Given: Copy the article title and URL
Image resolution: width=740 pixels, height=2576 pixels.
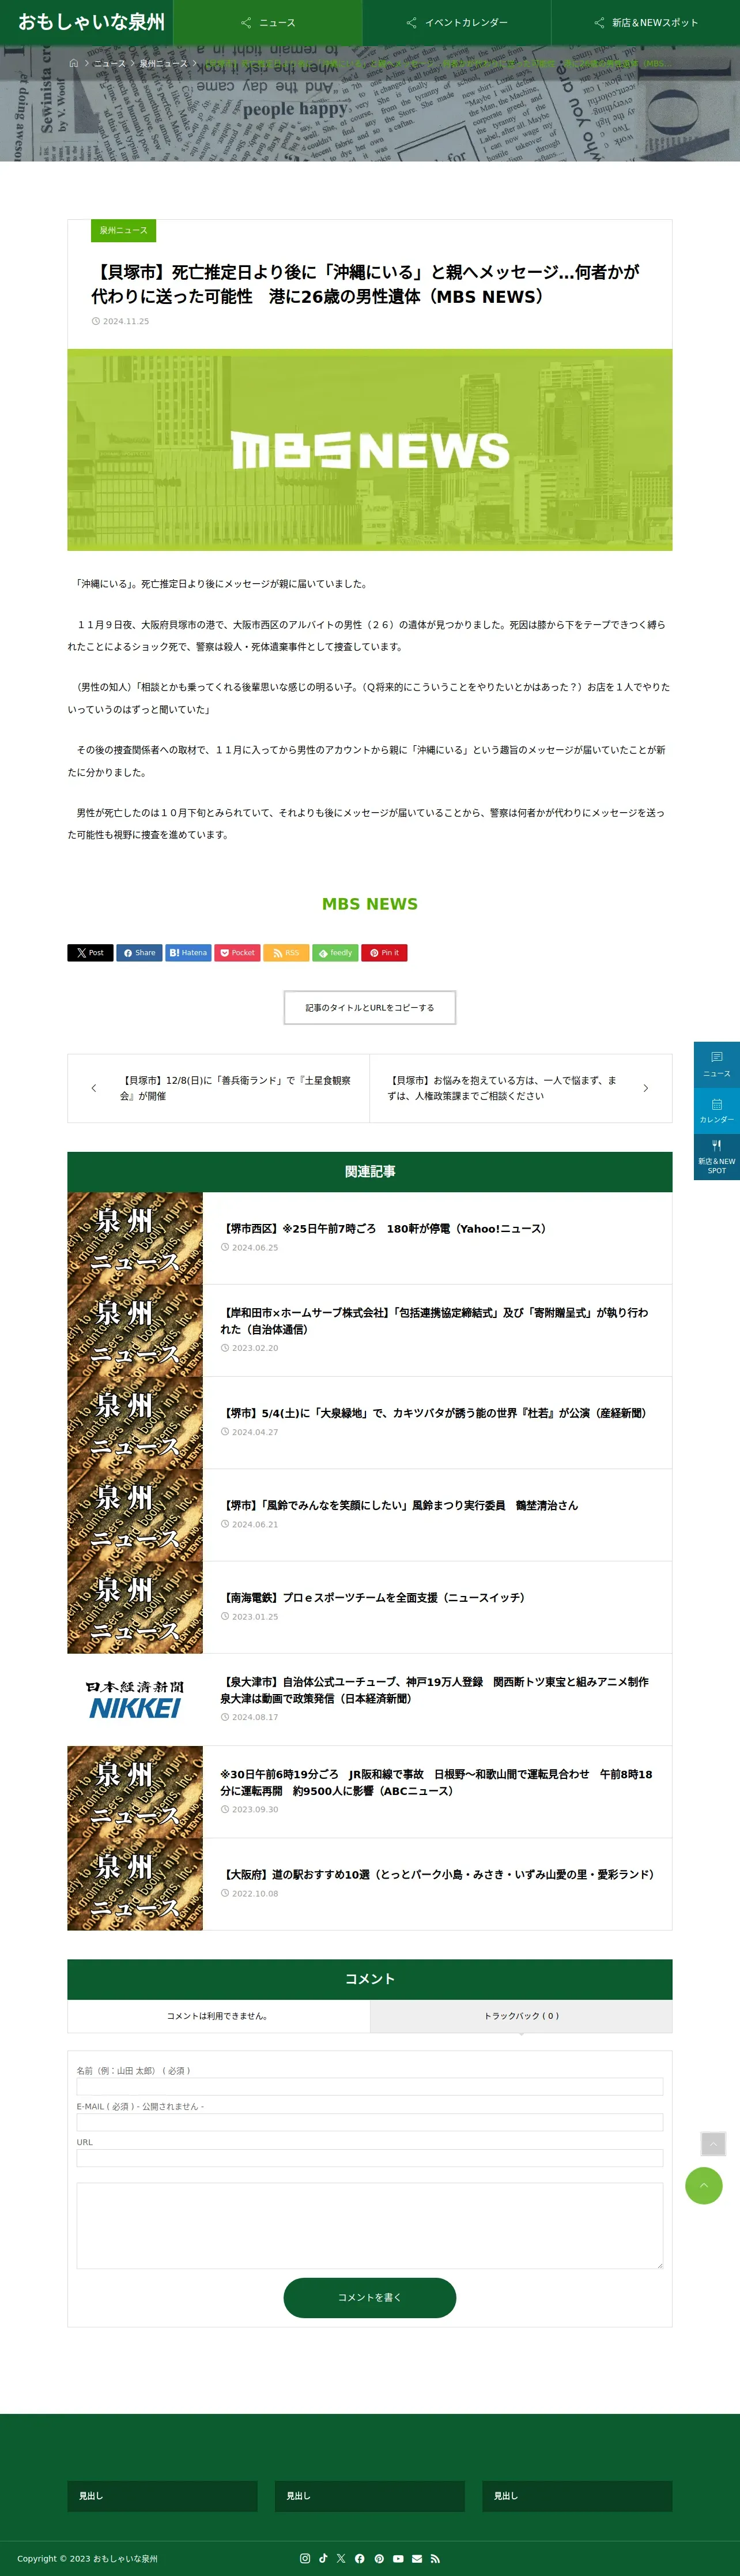Looking at the screenshot, I should (x=369, y=1008).
